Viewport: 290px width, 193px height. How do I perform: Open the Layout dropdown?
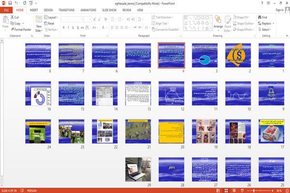point(51,17)
